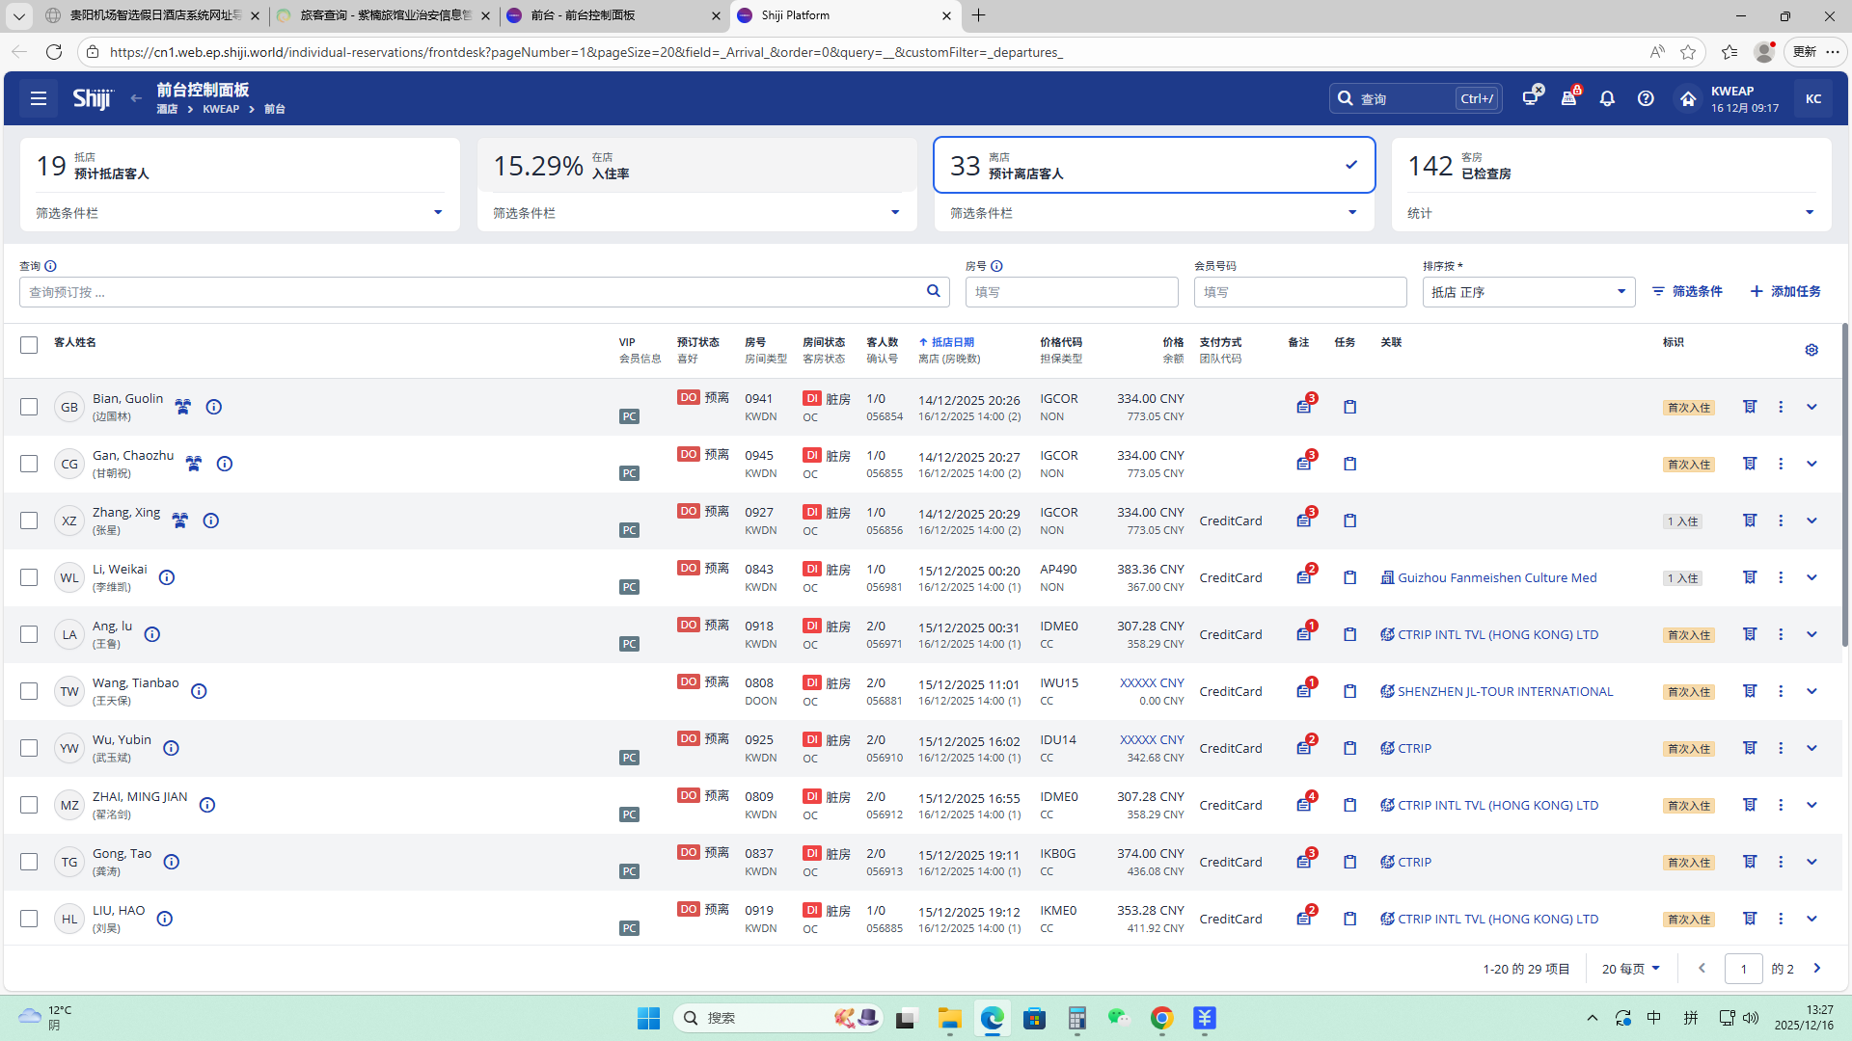Expand row details for Zhang, Xing
The height and width of the screenshot is (1041, 1852).
(x=1811, y=520)
